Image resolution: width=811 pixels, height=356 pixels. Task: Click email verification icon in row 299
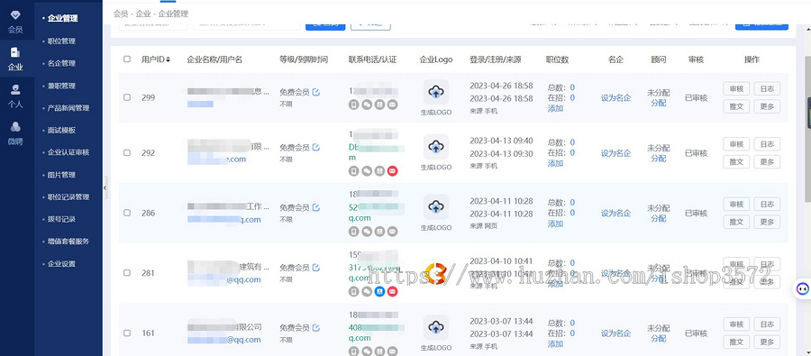pyautogui.click(x=393, y=105)
